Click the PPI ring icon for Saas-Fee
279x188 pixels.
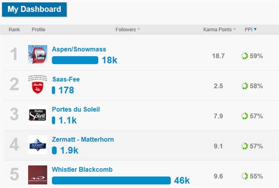244,86
